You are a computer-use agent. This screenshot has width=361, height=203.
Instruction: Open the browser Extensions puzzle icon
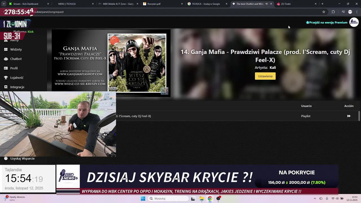(333, 12)
